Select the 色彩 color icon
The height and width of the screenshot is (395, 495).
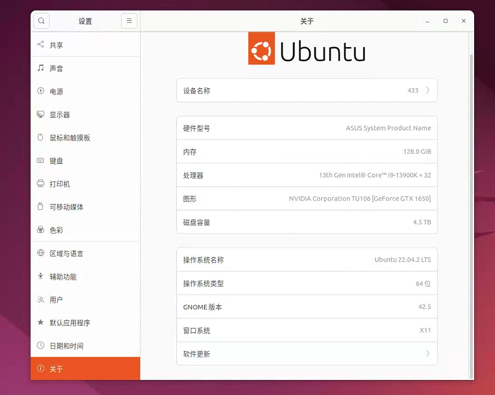41,230
